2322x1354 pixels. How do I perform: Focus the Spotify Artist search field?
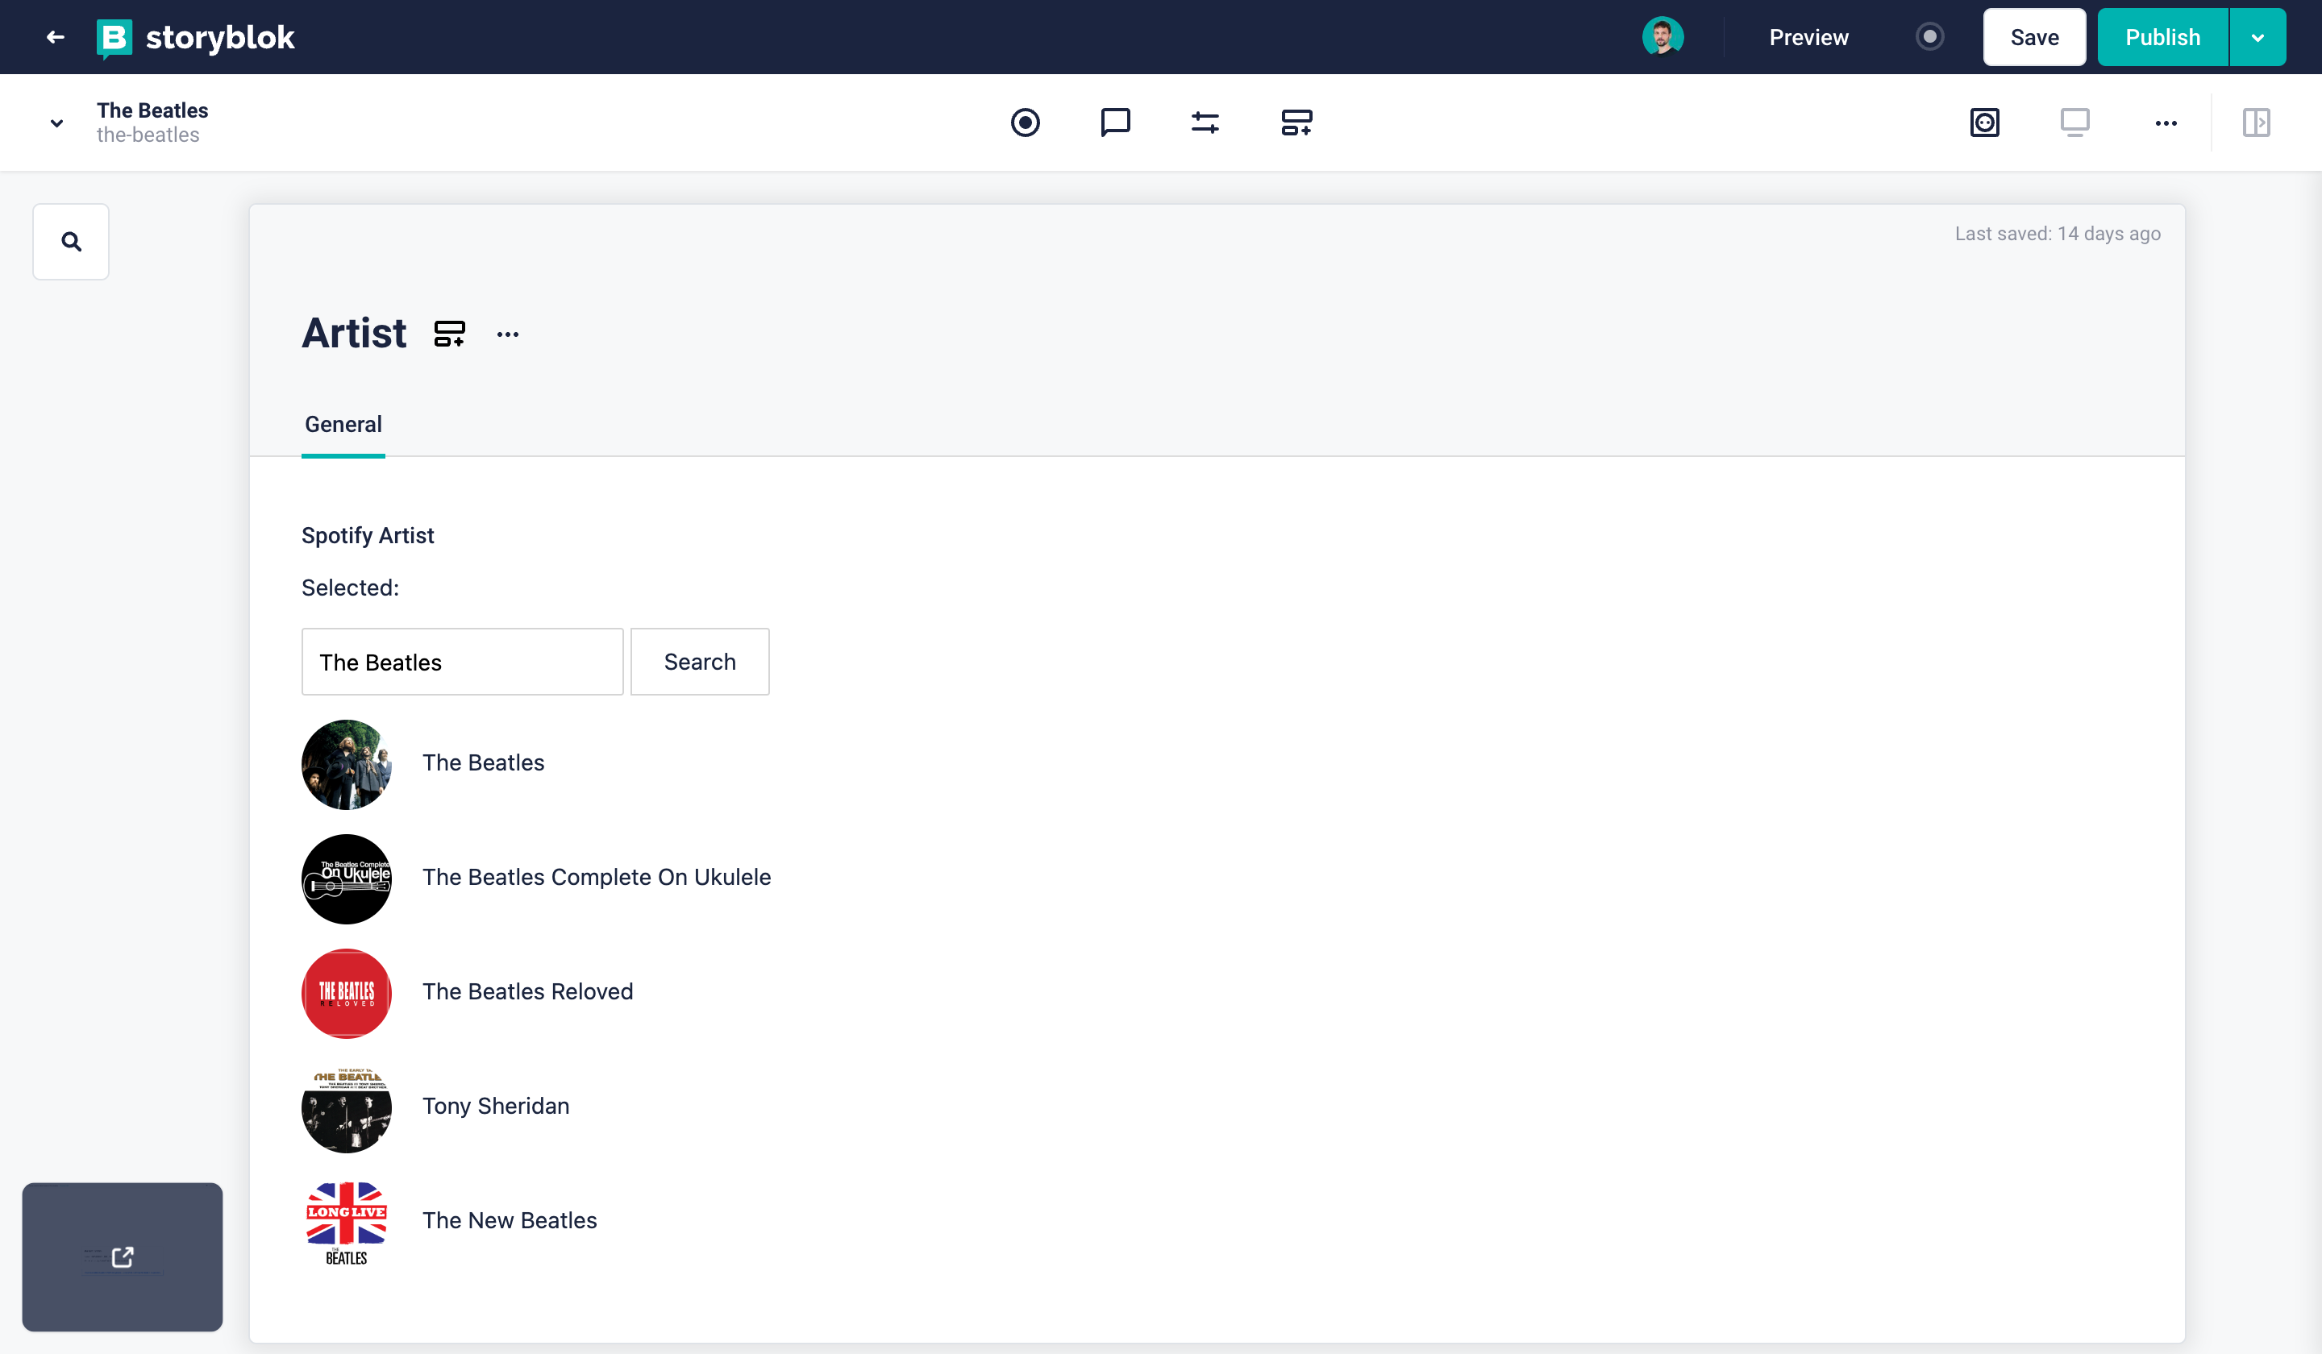463,662
